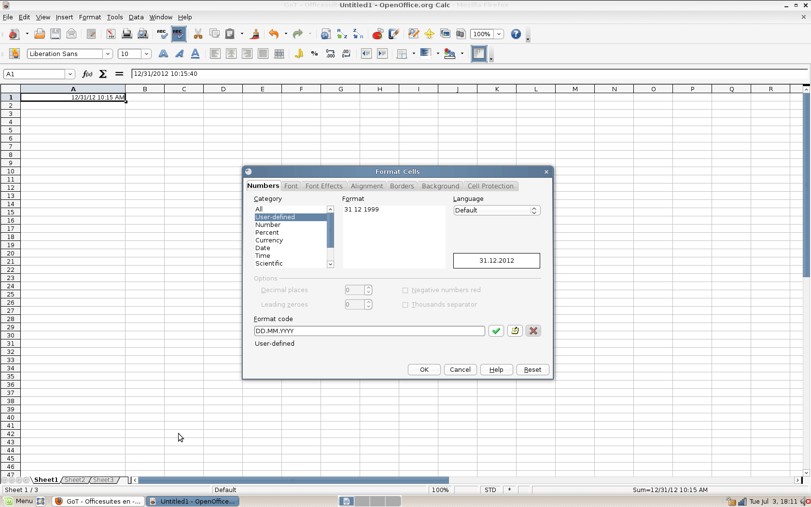Screen dimensions: 811x507
Task: Remove format code with X button
Action: tap(533, 331)
